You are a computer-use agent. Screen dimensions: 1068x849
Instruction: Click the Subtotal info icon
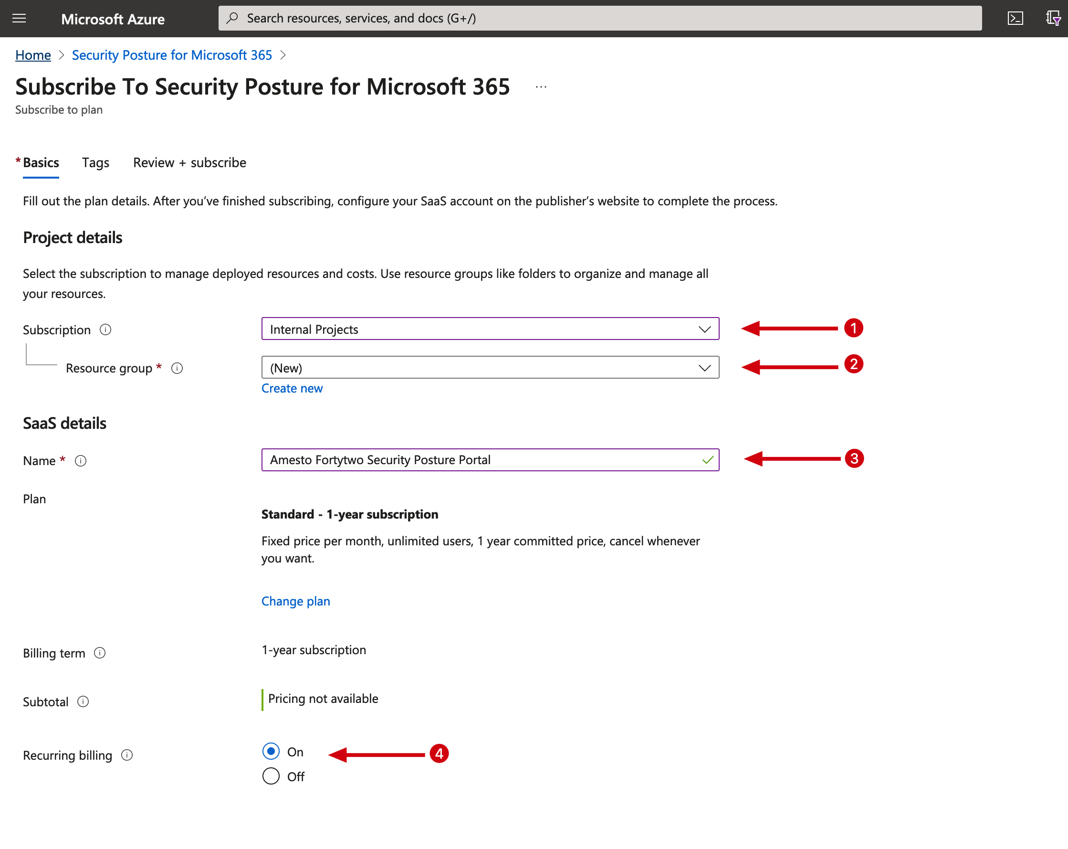(x=83, y=702)
